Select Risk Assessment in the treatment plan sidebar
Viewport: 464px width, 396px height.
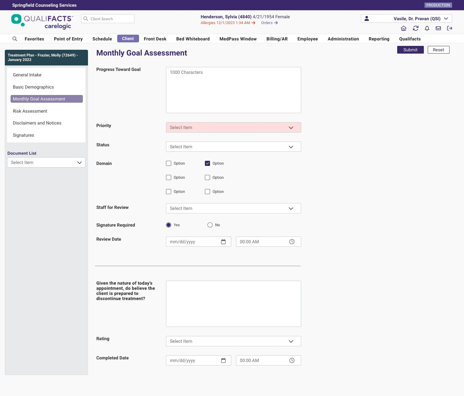[x=30, y=111]
